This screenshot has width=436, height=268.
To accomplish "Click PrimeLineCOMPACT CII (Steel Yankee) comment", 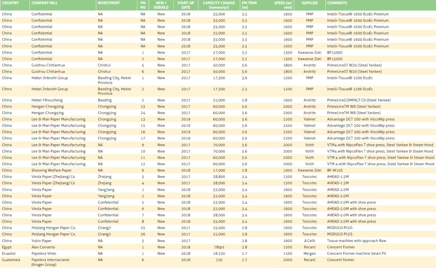I will coord(359,100).
